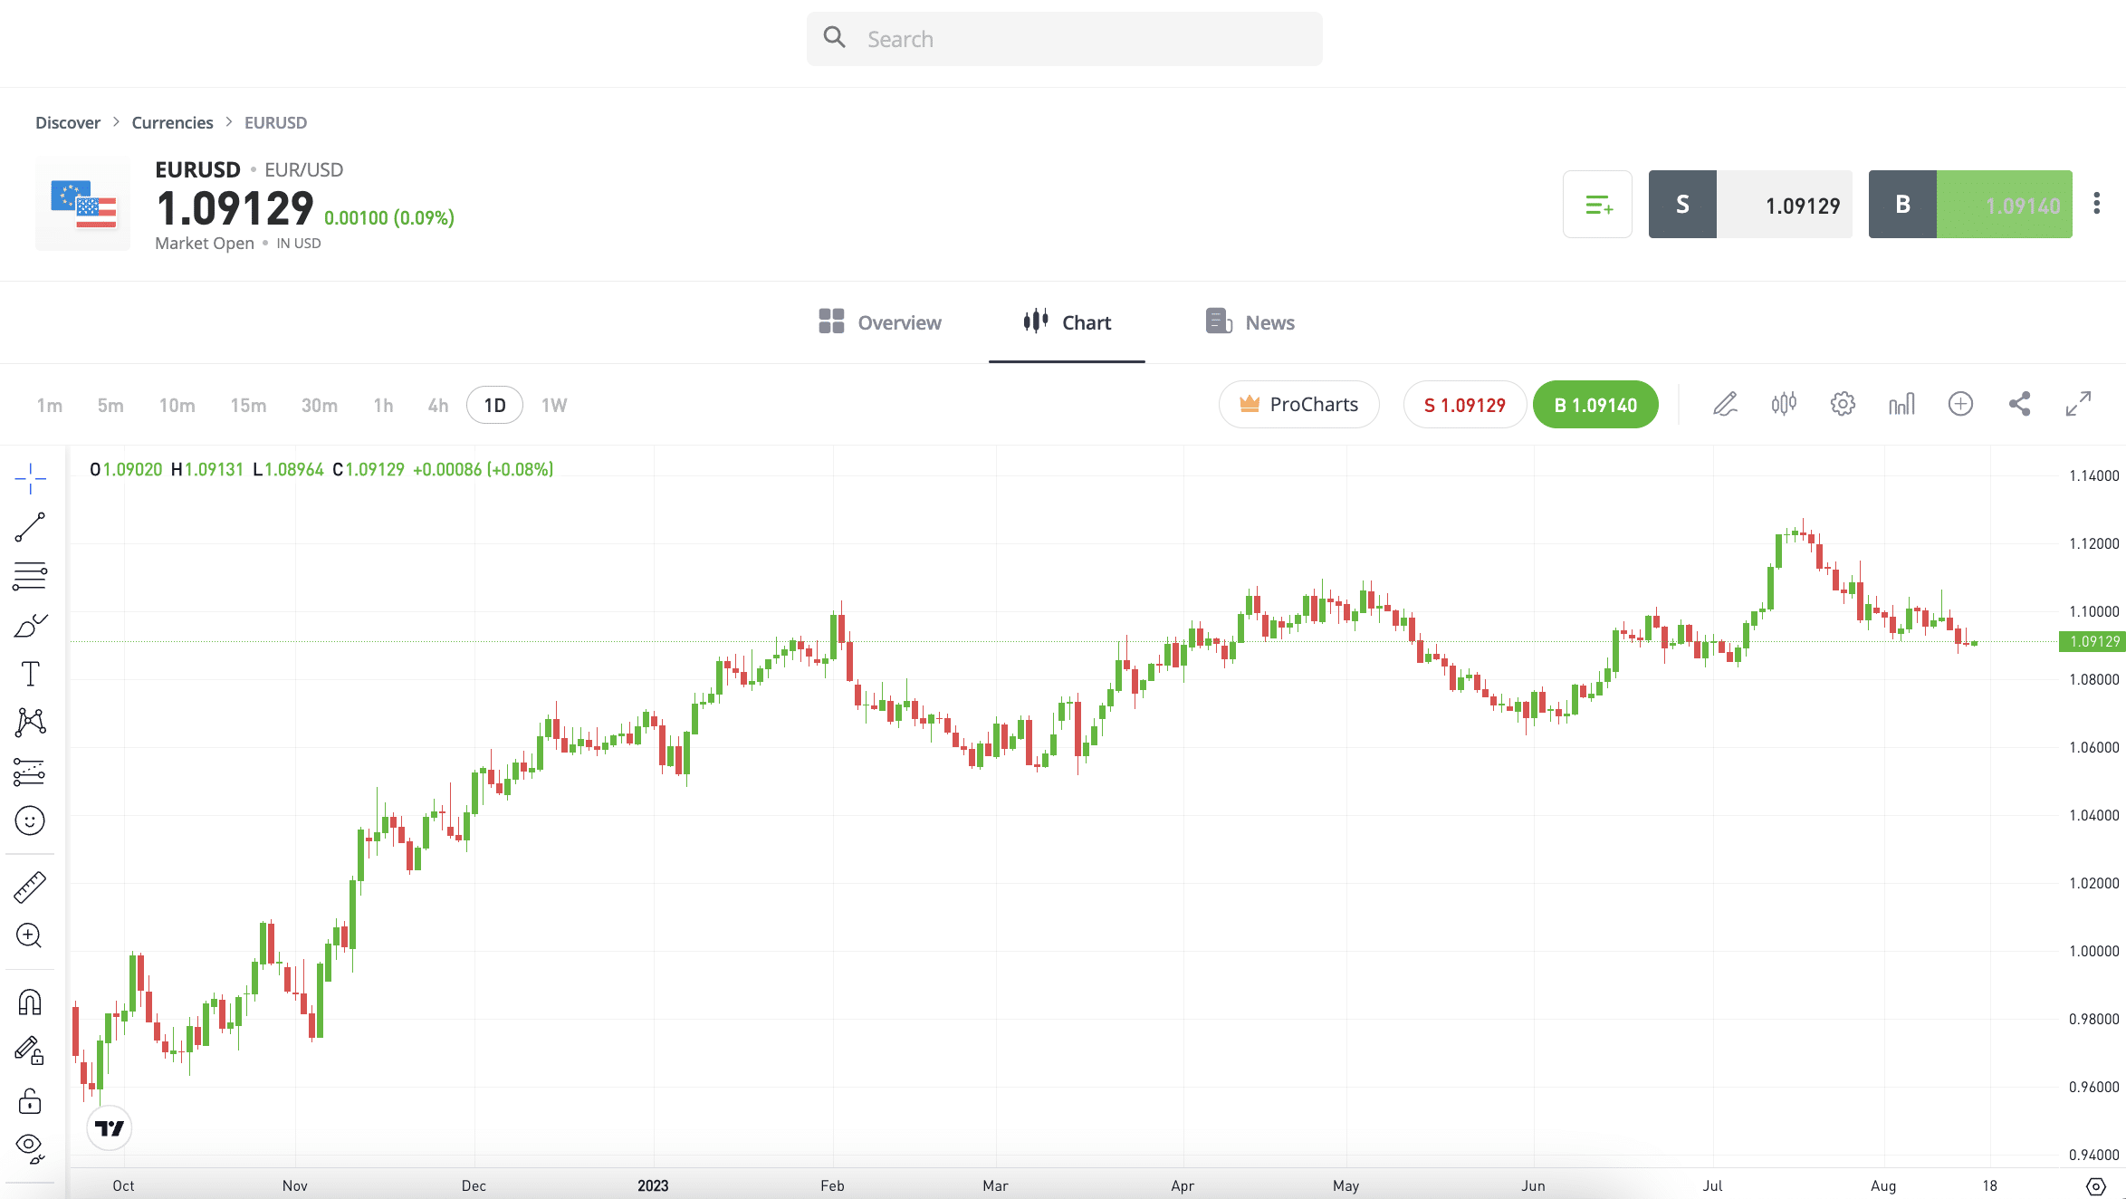
Task: Go to Currencies breadcrumb
Action: coord(172,122)
